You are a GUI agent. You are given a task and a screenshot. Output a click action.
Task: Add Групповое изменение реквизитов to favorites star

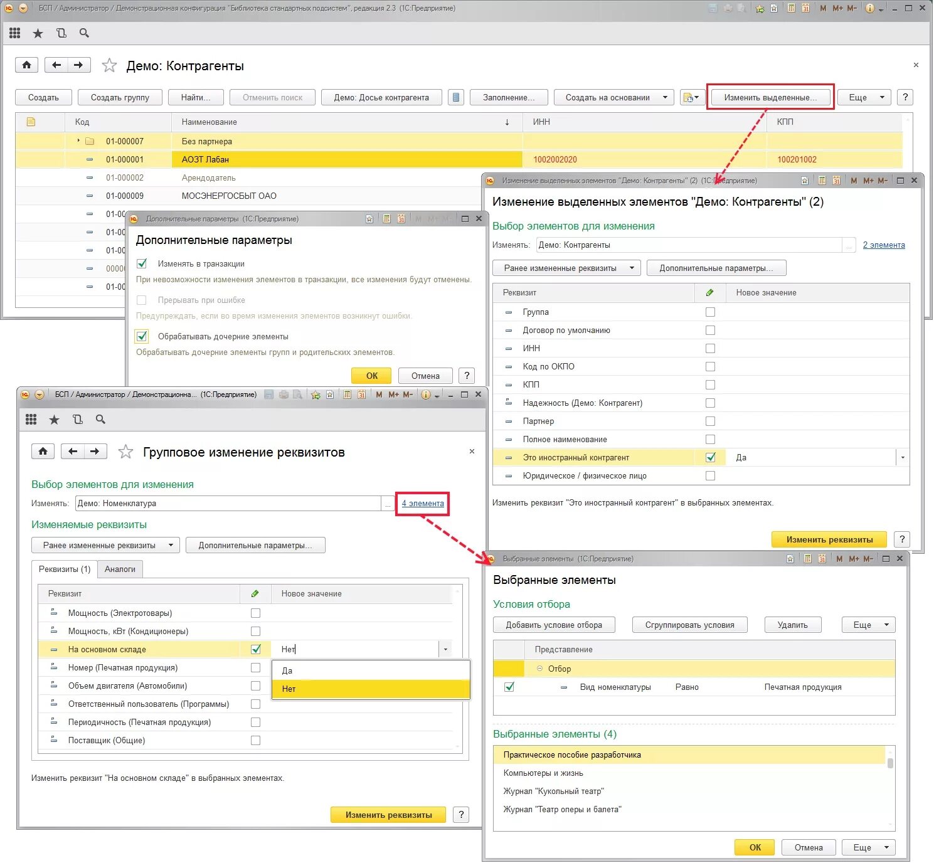coord(125,452)
